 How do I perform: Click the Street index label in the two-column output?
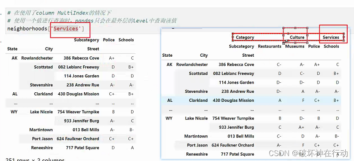93,49
